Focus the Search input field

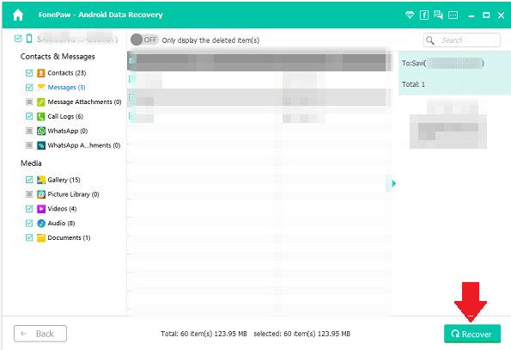pyautogui.click(x=461, y=40)
